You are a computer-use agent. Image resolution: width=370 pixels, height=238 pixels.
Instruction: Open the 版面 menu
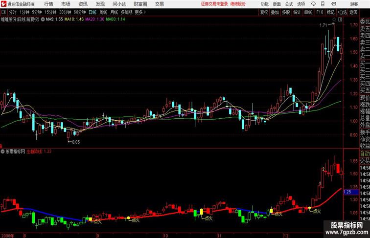(277, 4)
